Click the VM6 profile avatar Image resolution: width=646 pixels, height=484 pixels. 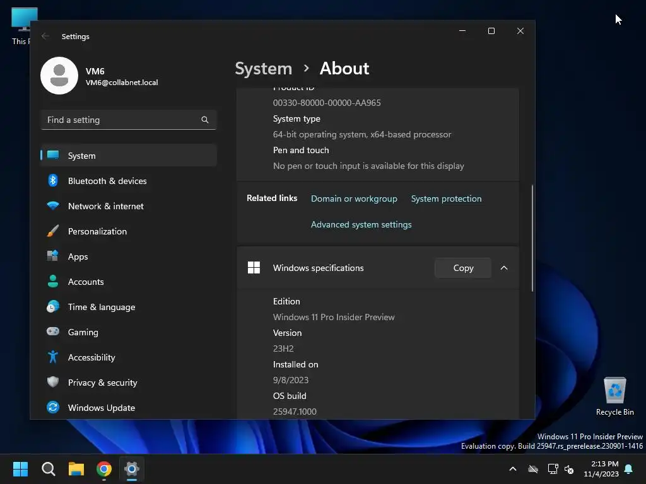(59, 76)
